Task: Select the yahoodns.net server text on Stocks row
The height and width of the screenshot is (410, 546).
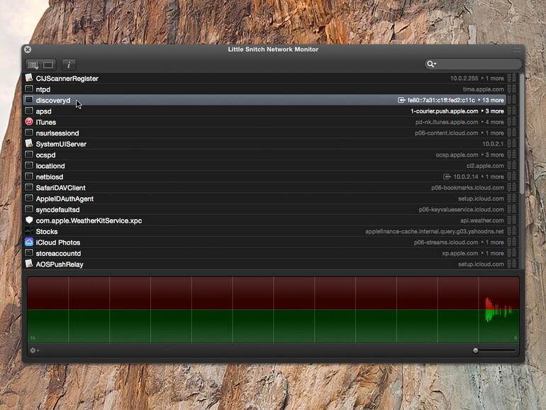Action: click(x=435, y=232)
